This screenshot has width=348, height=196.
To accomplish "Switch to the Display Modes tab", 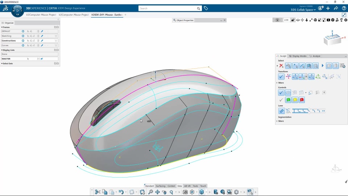I will point(298,56).
